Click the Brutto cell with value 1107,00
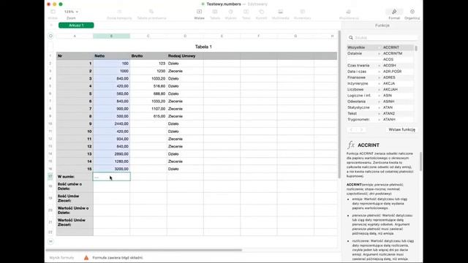 coord(148,109)
